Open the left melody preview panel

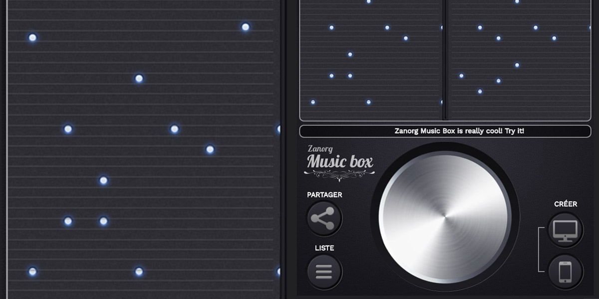coord(370,60)
